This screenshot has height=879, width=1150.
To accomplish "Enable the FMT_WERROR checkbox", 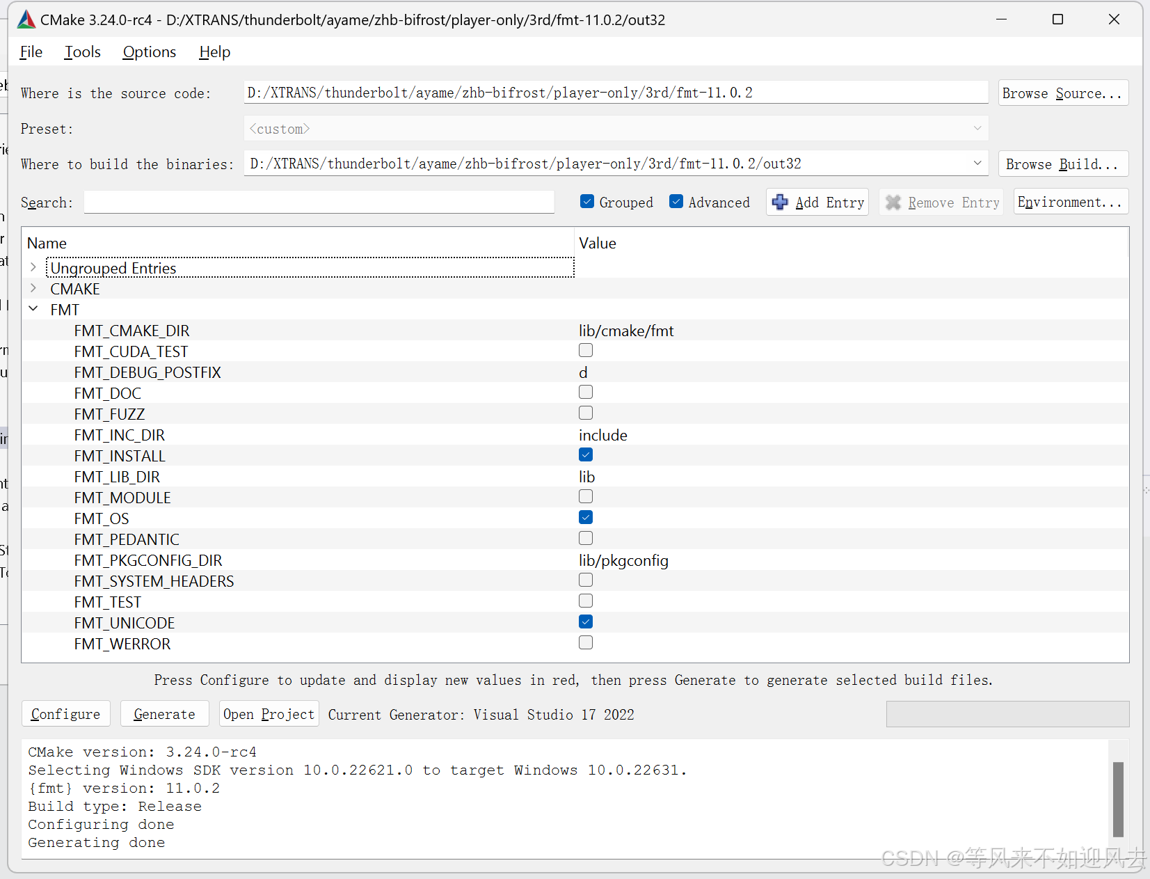I will coord(586,643).
